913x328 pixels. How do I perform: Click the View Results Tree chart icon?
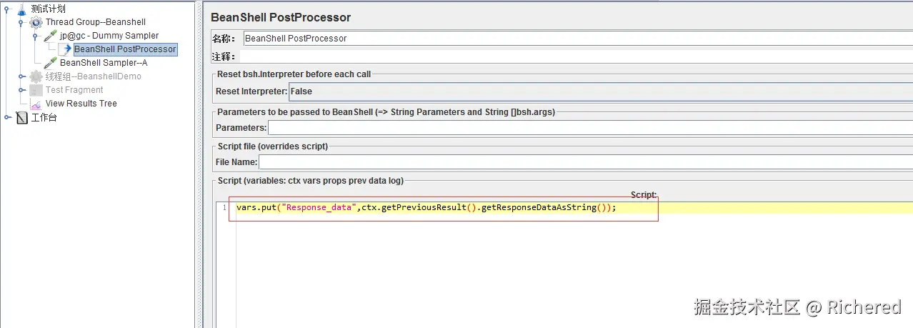pos(36,104)
